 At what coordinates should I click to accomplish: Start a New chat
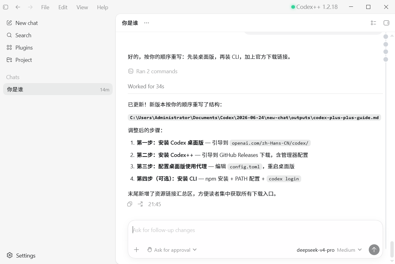[58, 23]
